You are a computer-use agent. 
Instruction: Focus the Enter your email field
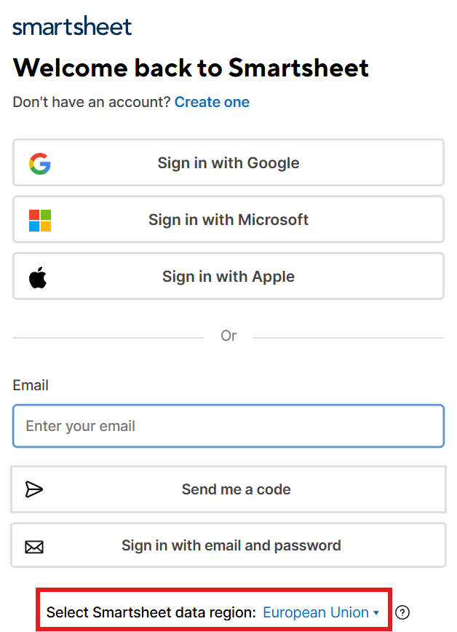point(228,426)
